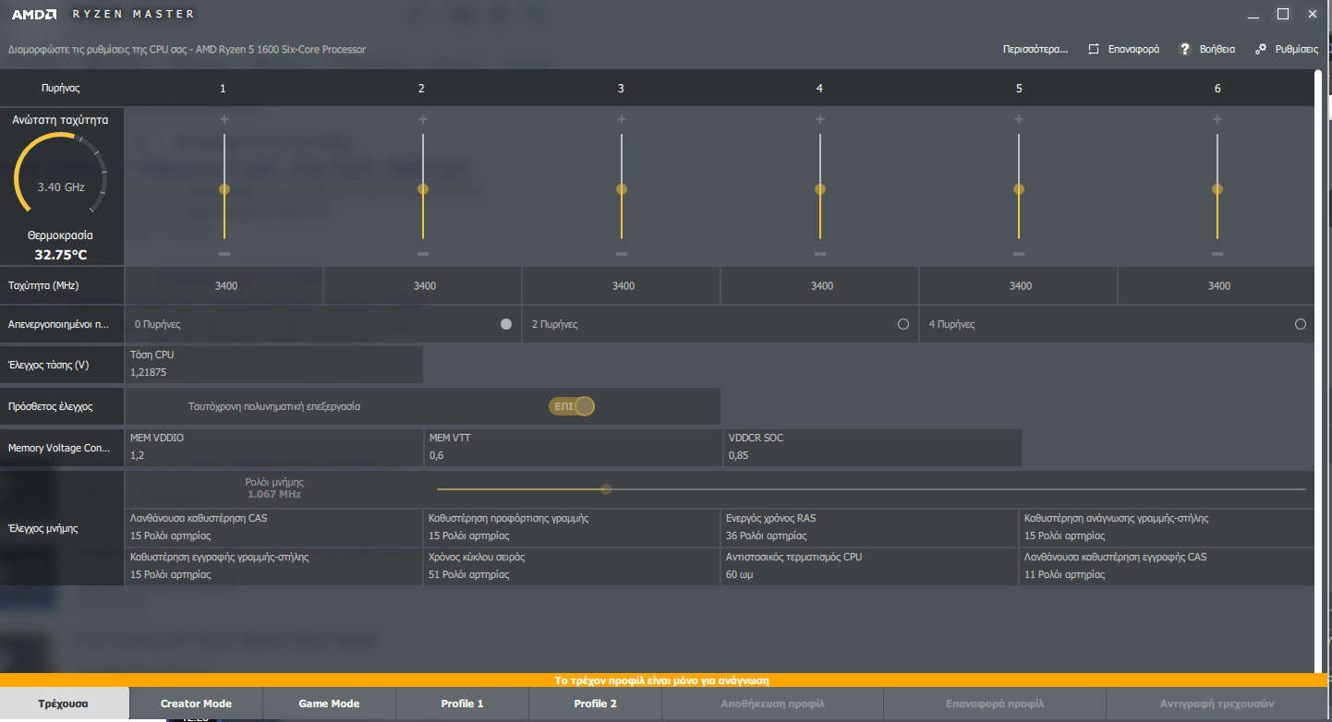Image resolution: width=1332 pixels, height=722 pixels.
Task: Click the MEM VTT value field
Action: point(574,447)
